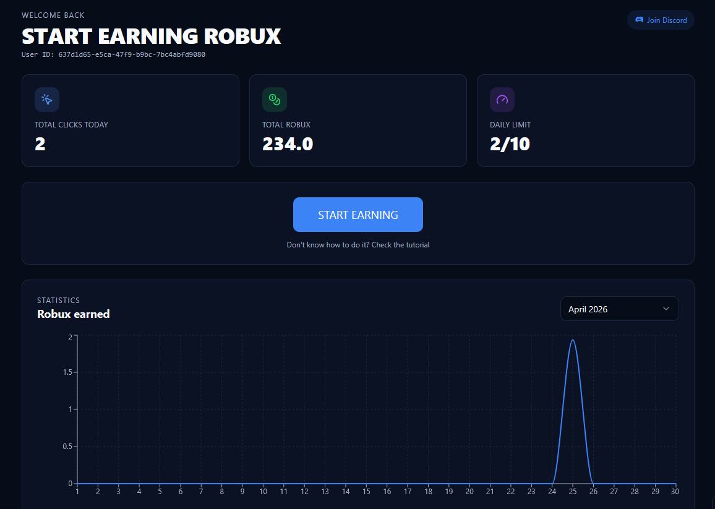Click the Robux earned chart heading

[74, 314]
